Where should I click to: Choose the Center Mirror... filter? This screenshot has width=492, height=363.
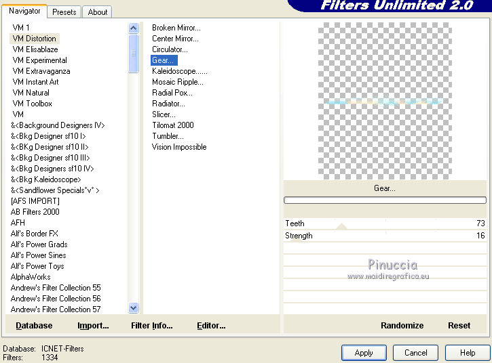pos(175,39)
